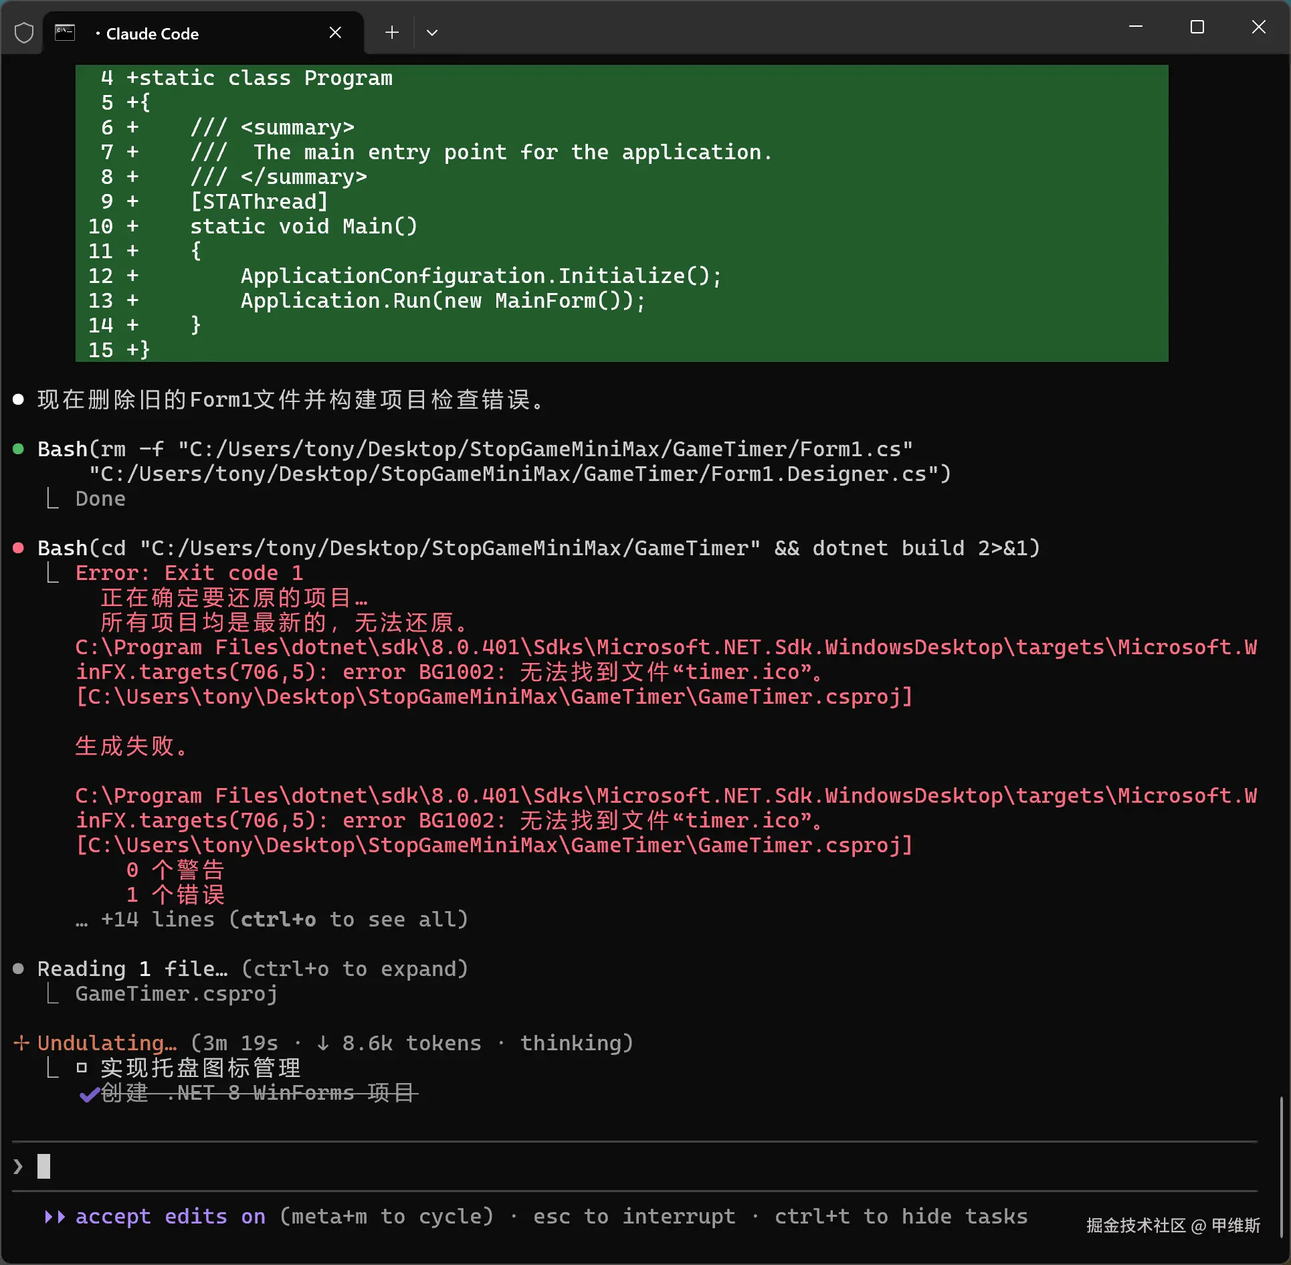Select the Claude Code tab

153,33
